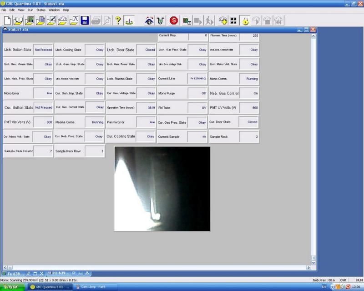Screen dimensions: 364x291
Task: Click the Sample Rack Row value 1
Action: point(95,151)
